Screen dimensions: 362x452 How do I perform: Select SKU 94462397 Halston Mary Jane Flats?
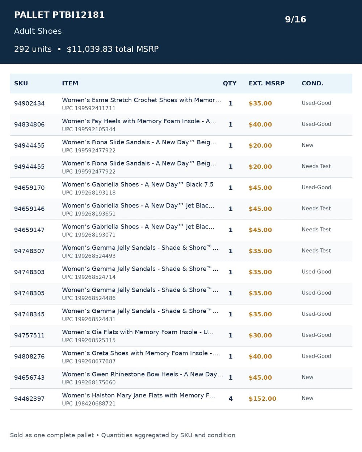[x=29, y=399]
